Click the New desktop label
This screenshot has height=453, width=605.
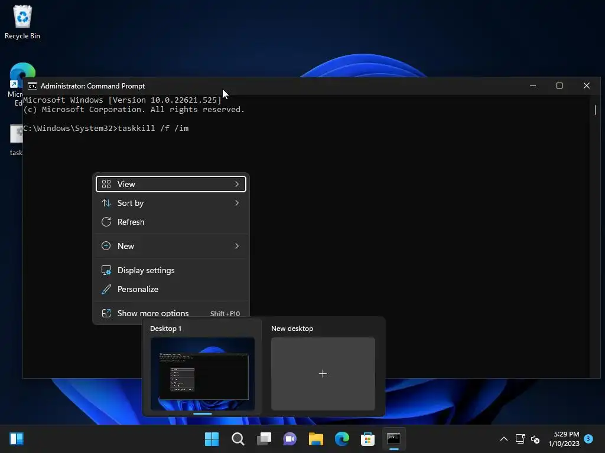pyautogui.click(x=292, y=329)
